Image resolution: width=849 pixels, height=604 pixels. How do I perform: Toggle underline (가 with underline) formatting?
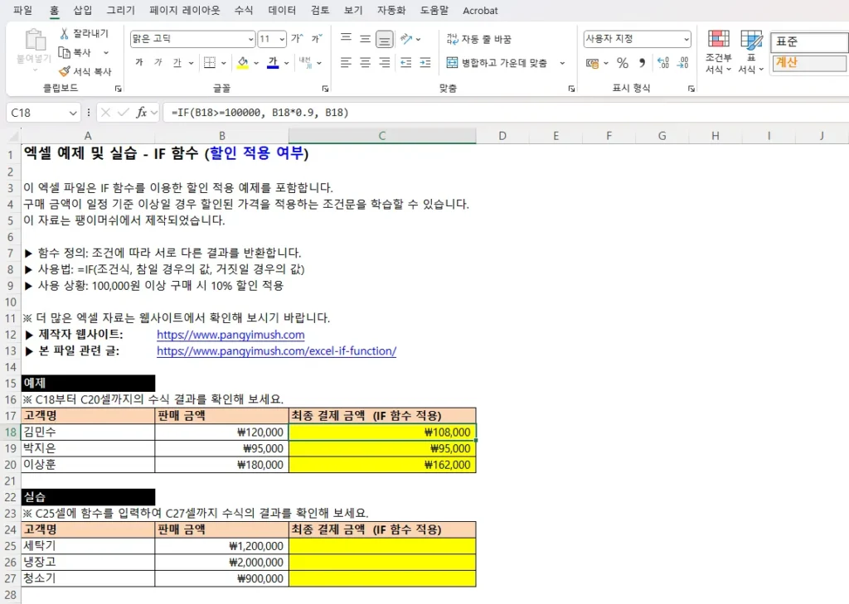coord(177,63)
